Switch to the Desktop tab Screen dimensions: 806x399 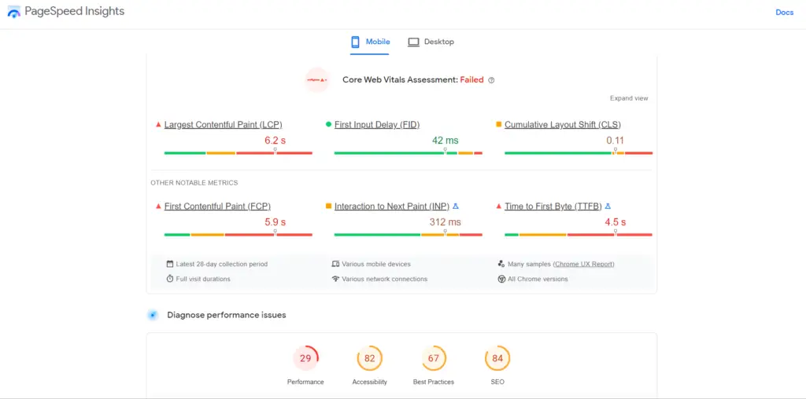click(x=431, y=42)
